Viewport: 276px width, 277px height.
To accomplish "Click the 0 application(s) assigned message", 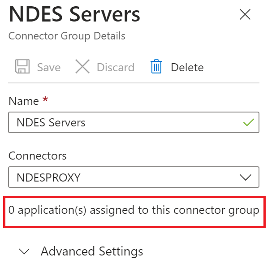I will [134, 210].
